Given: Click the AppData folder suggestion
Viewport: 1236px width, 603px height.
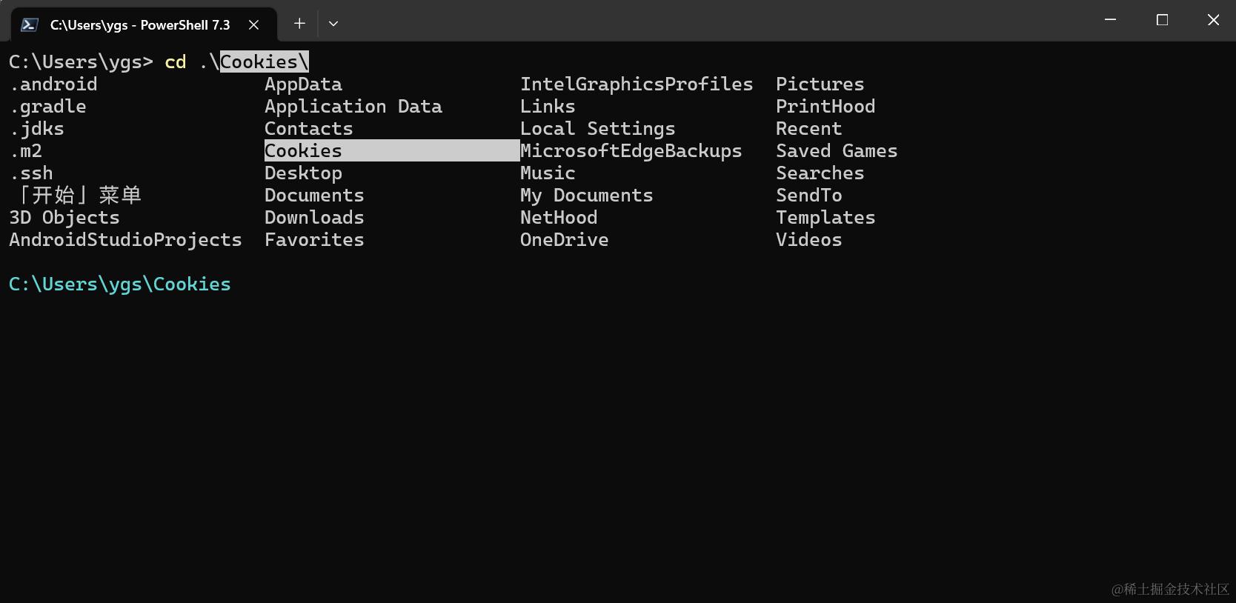Looking at the screenshot, I should tap(303, 84).
